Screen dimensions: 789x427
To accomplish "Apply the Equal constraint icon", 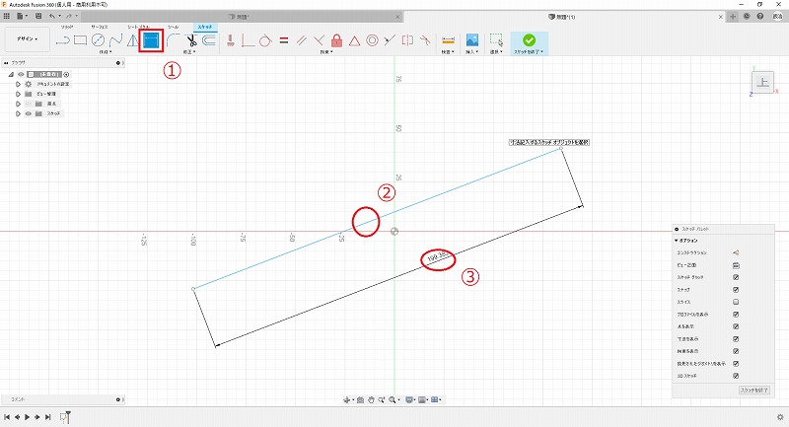I will click(283, 40).
